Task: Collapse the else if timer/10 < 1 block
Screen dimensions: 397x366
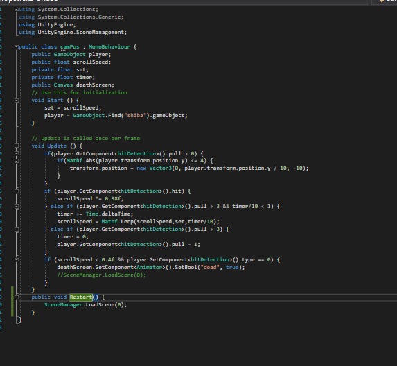Action: (17, 207)
